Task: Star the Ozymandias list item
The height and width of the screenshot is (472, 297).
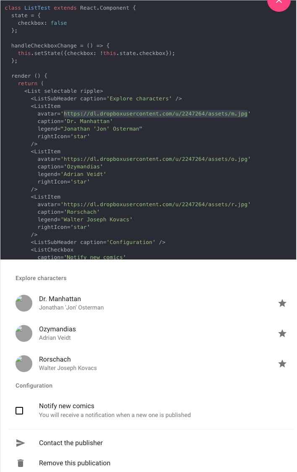Action: point(282,333)
